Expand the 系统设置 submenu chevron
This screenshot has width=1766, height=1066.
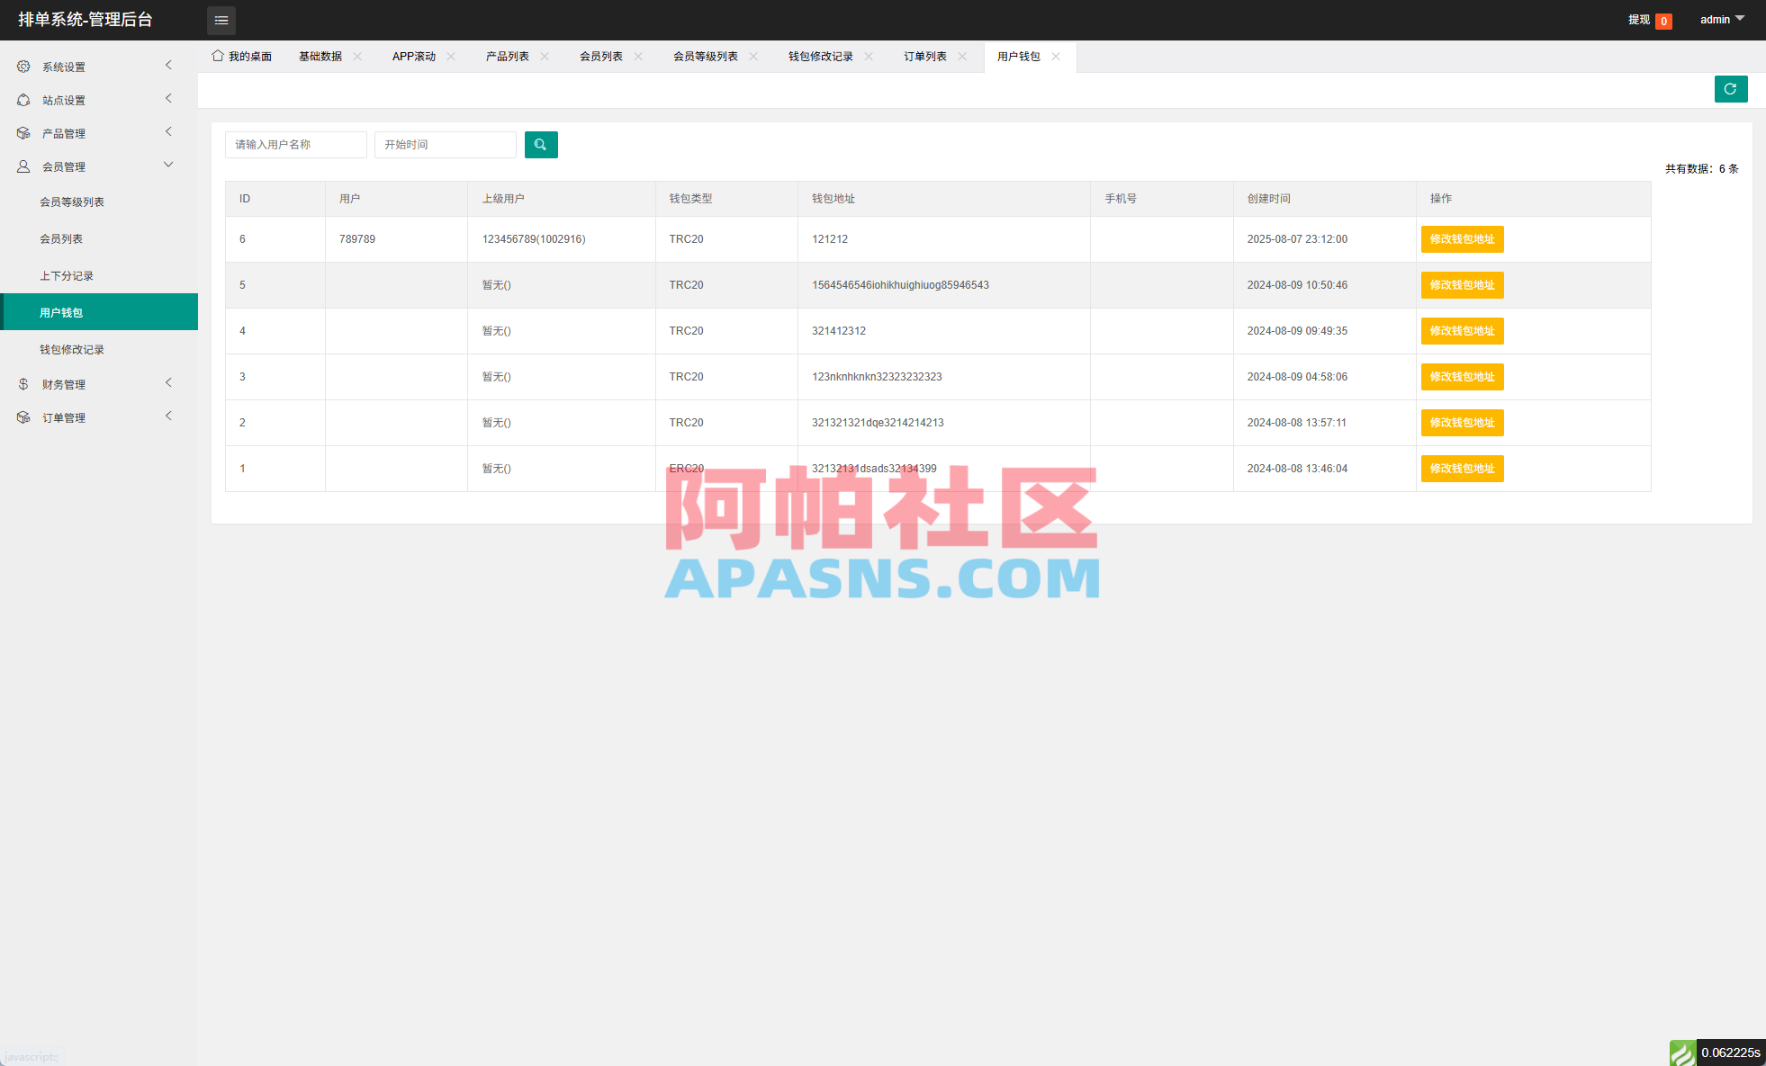click(x=168, y=65)
